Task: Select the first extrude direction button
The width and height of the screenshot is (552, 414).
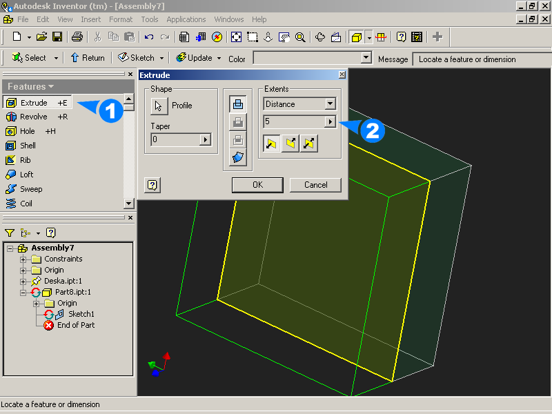Action: (x=271, y=144)
